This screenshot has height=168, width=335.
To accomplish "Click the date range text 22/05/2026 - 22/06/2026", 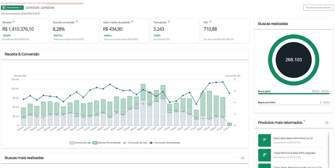I will [x=40, y=8].
